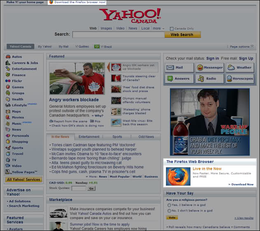Click the Personals heart icon
The height and width of the screenshot is (231, 260).
[8, 136]
